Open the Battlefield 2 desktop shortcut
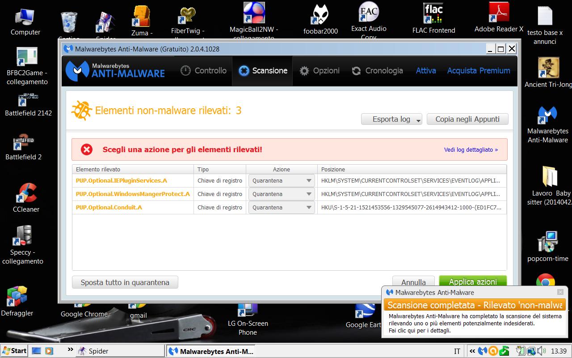The width and height of the screenshot is (572, 358). (x=24, y=147)
